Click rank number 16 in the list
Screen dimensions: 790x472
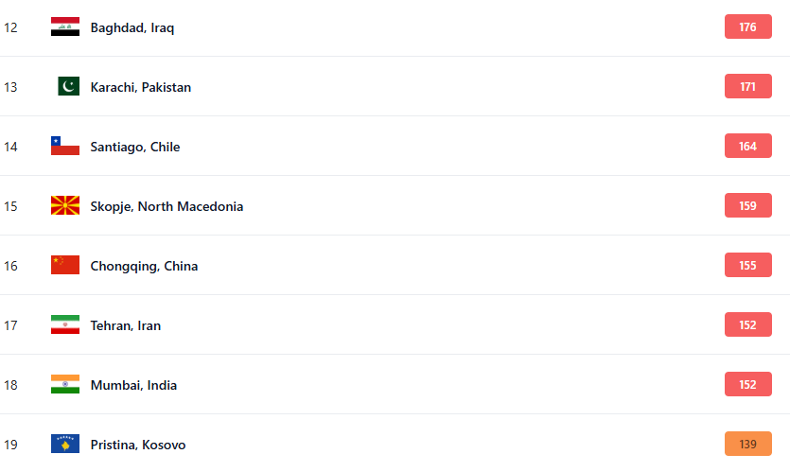11,266
